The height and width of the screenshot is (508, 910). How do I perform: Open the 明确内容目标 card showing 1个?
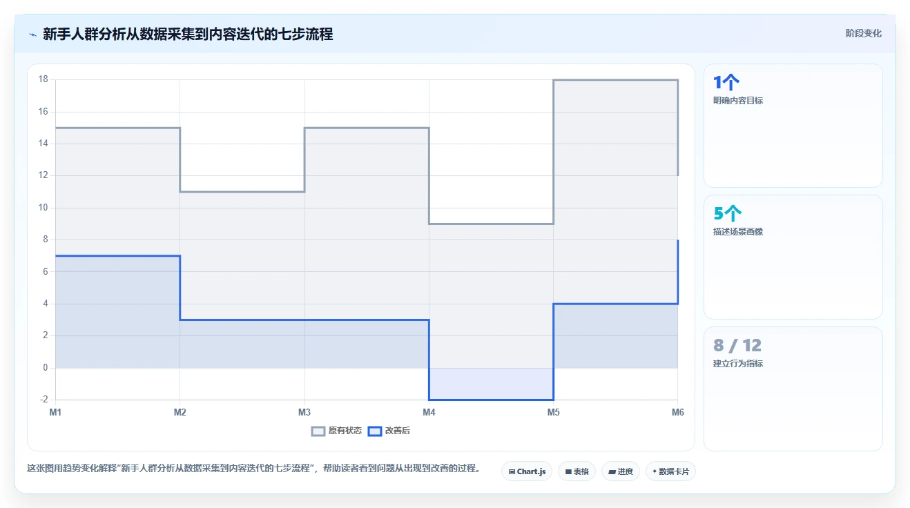coord(793,126)
